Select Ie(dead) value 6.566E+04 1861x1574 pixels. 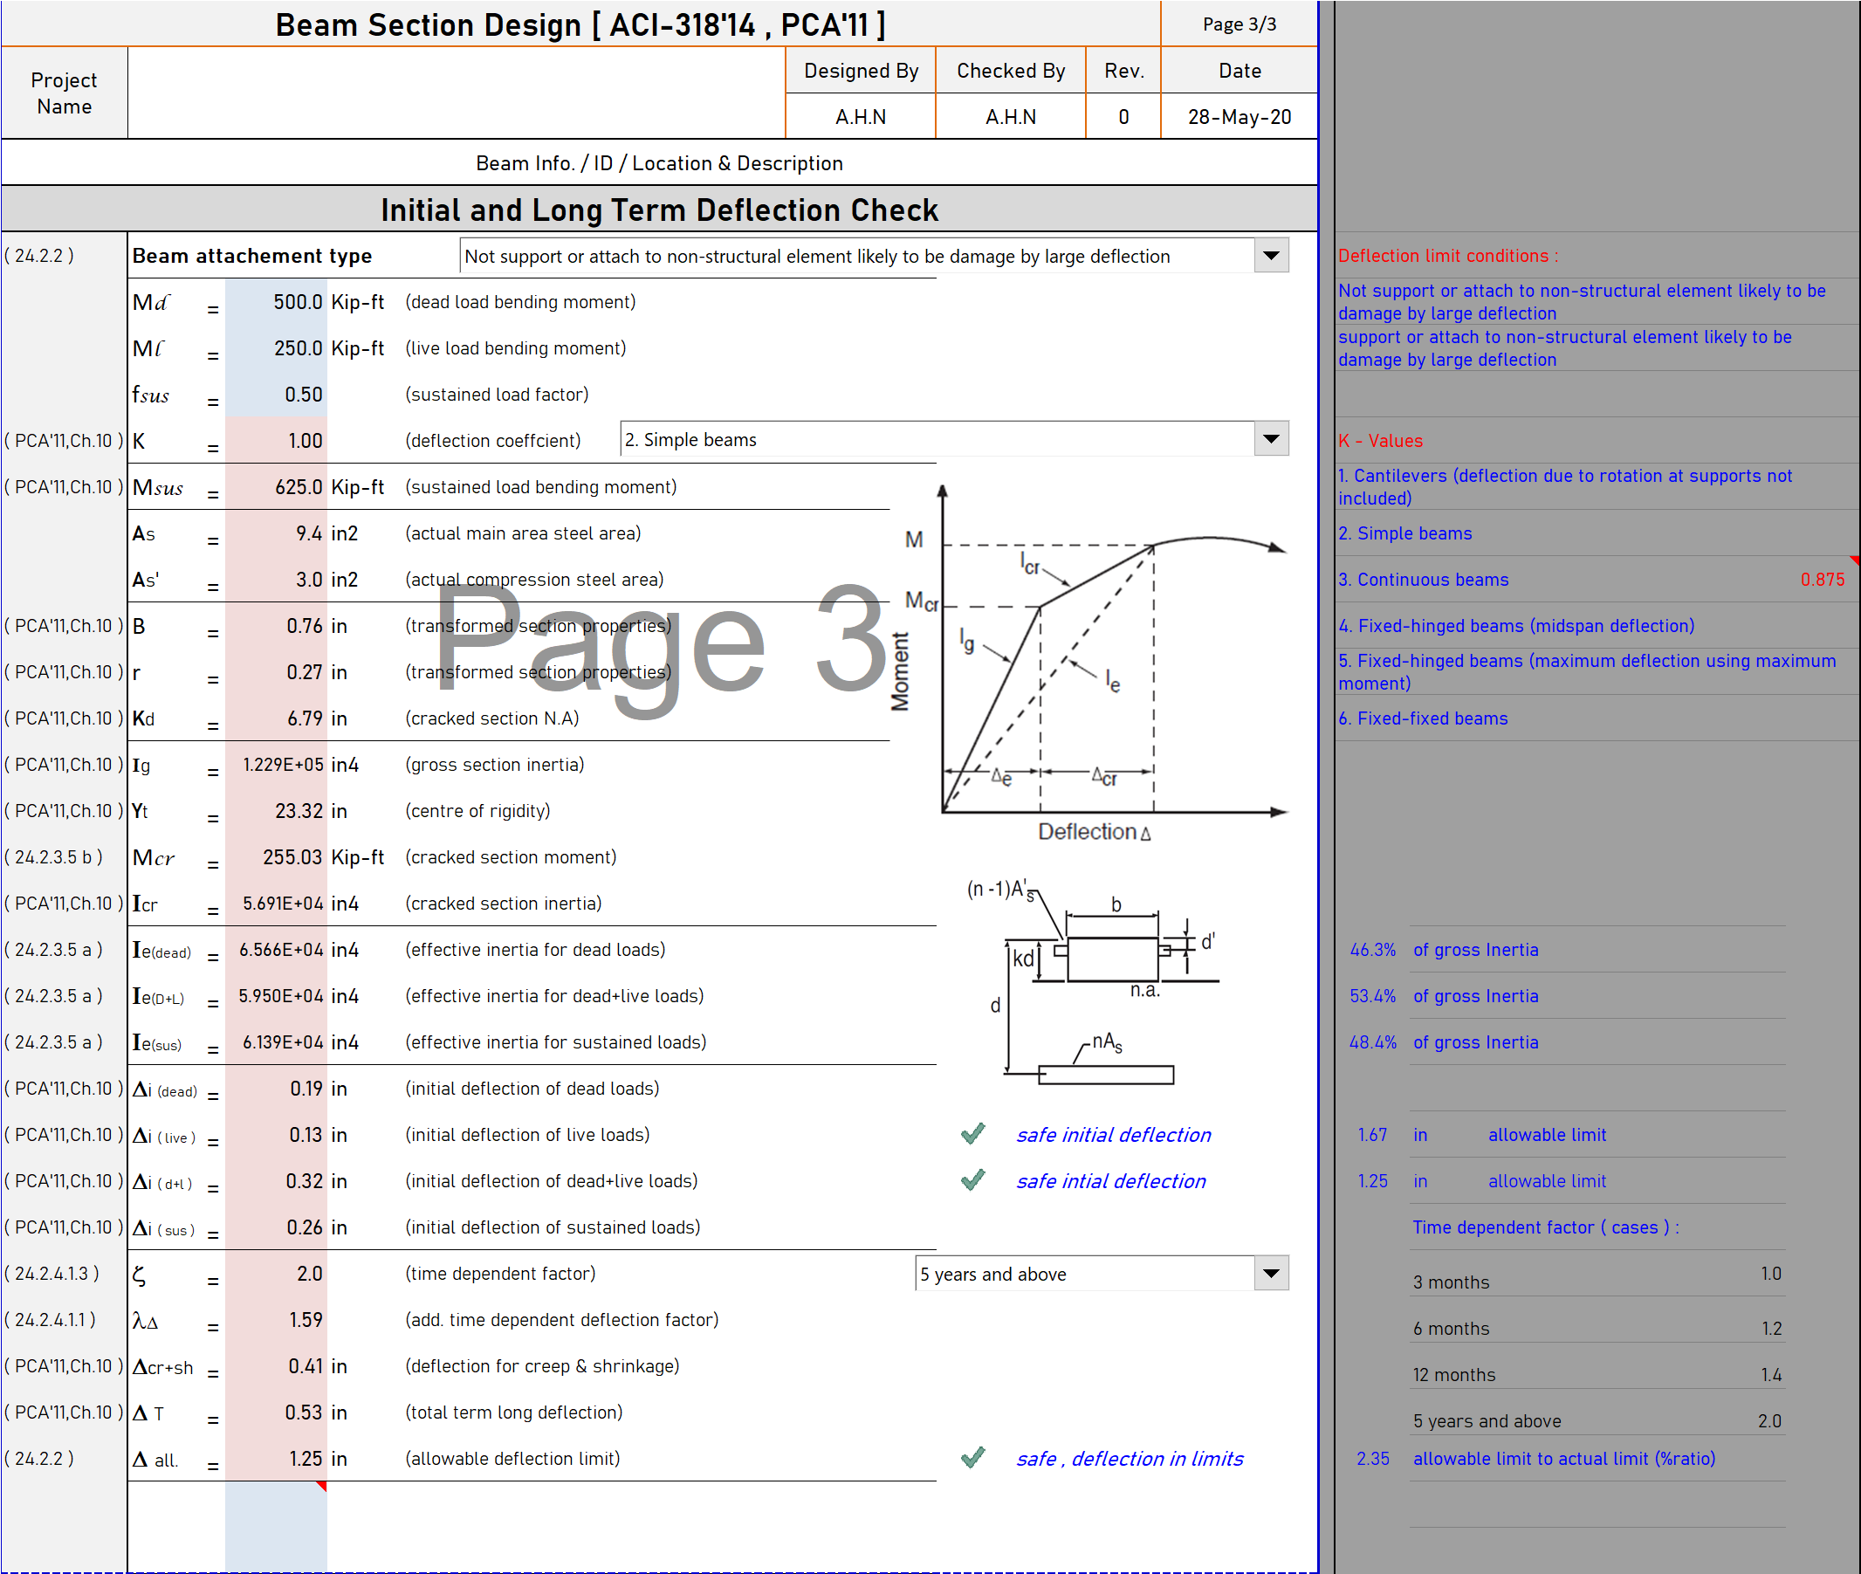click(276, 951)
